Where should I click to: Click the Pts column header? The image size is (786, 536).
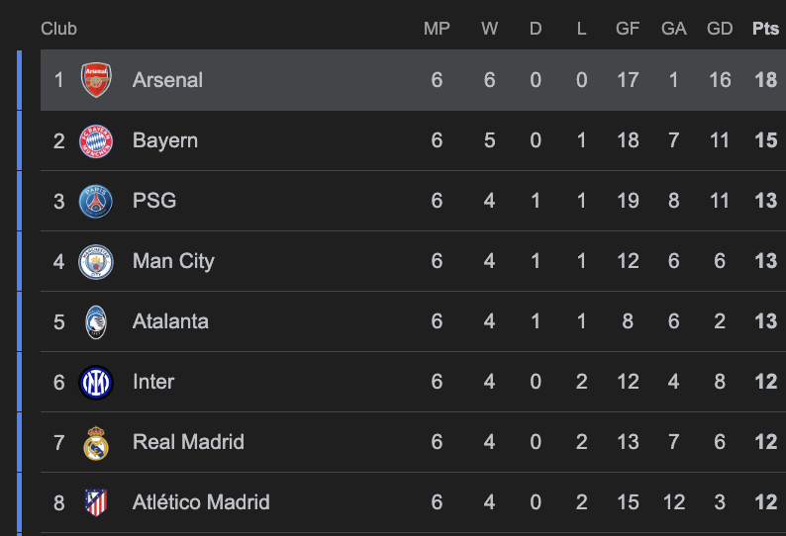coord(765,29)
